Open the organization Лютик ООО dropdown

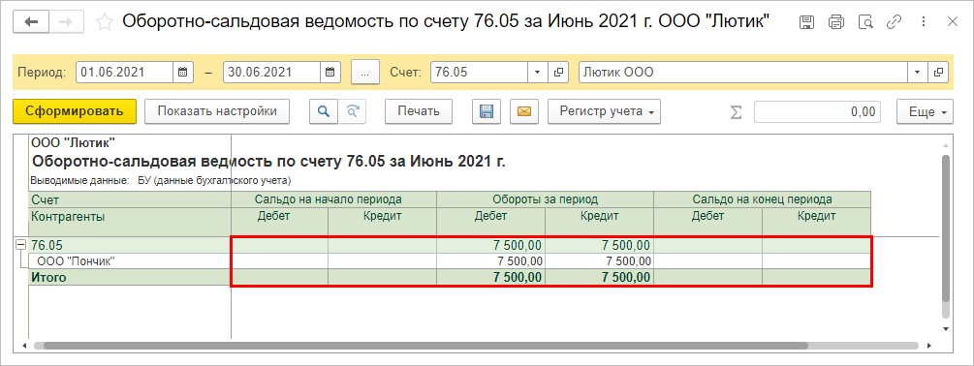coord(917,72)
